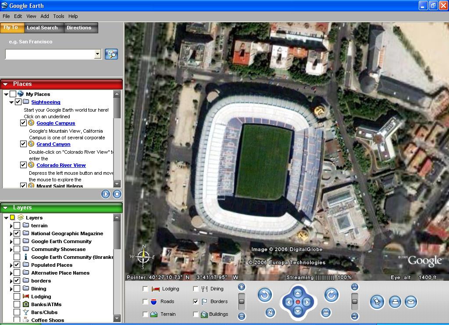
Task: Reset tilt button under clockwise rotate
Action: coord(326,313)
